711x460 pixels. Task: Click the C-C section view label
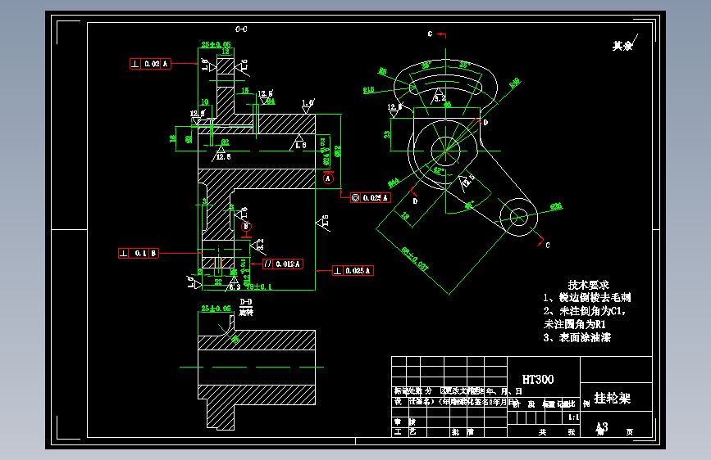click(241, 29)
